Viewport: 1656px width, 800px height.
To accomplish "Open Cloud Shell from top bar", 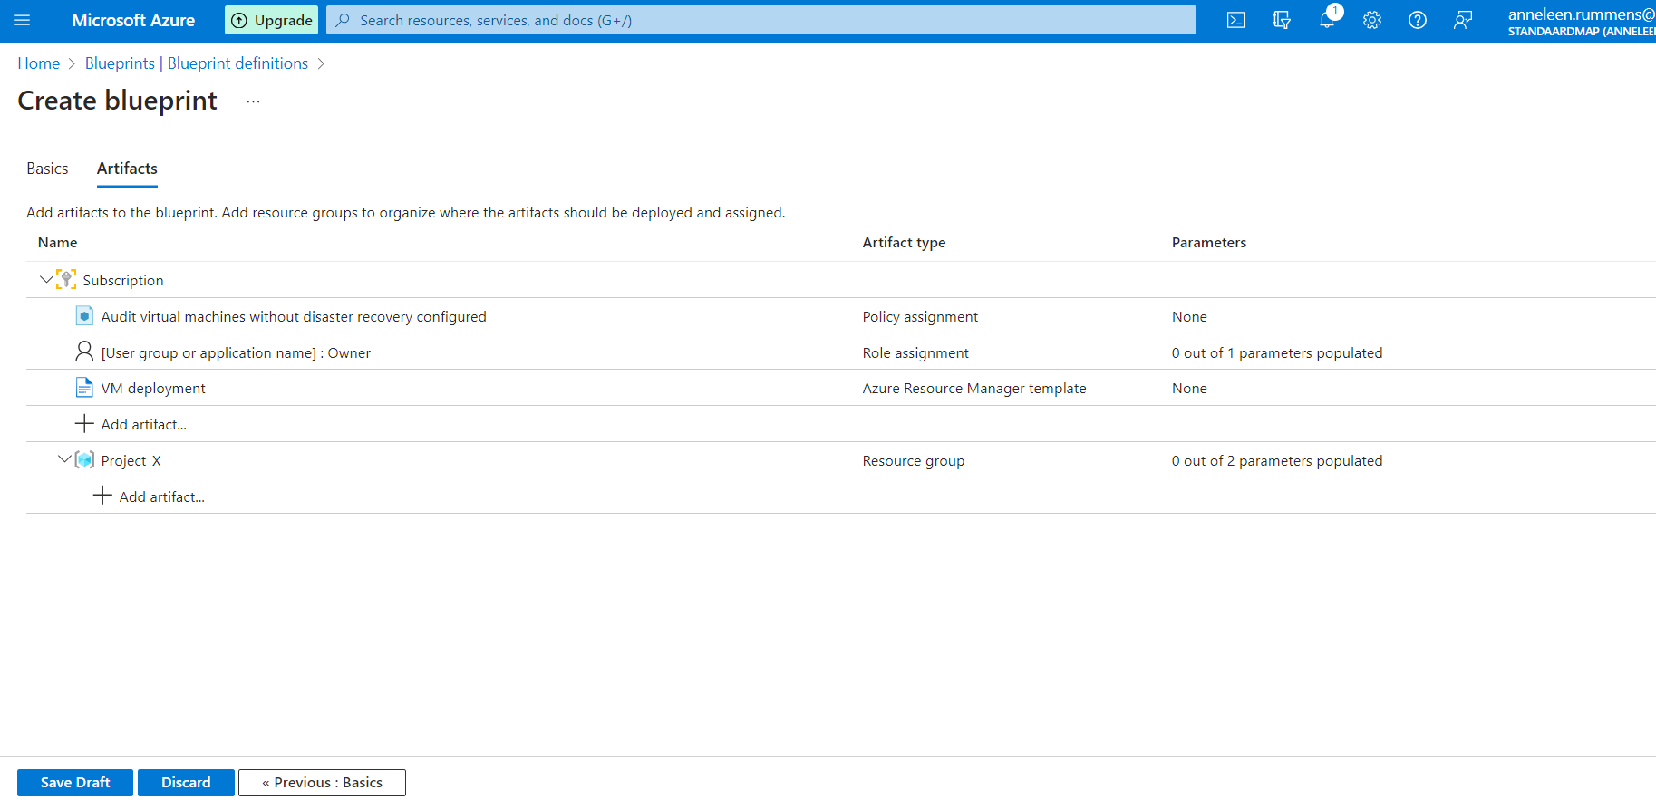I will (x=1236, y=20).
